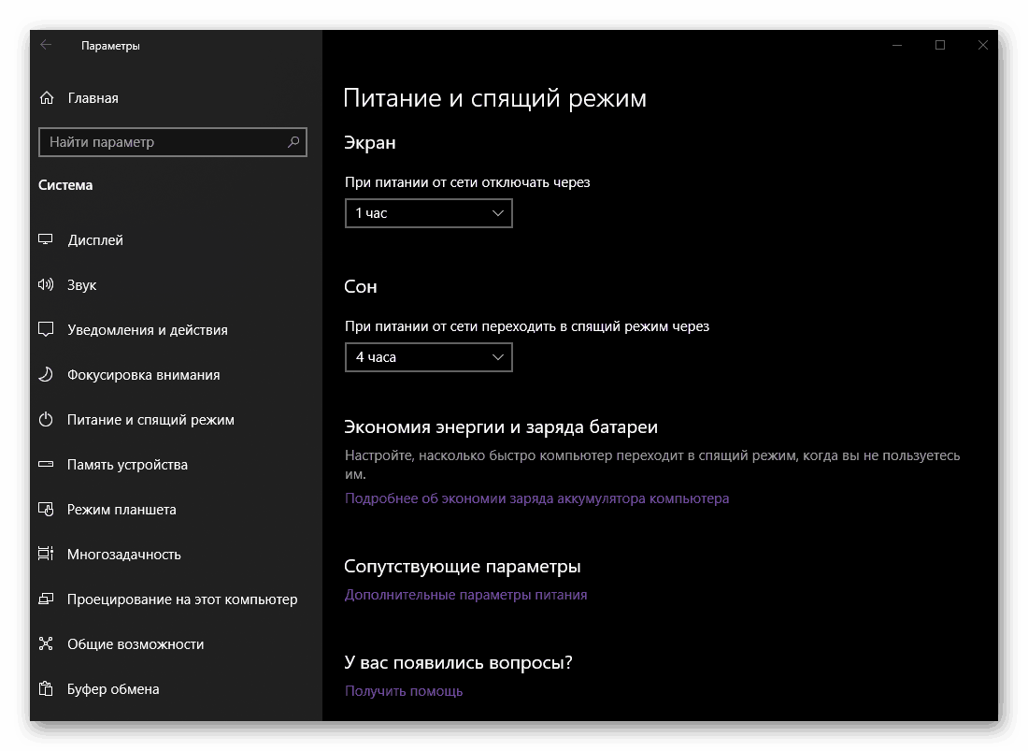This screenshot has width=1028, height=751.
Task: Open Дополнительные параметры питания link
Action: tap(466, 595)
